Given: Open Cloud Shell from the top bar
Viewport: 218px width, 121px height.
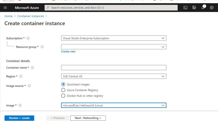Looking at the screenshot, I should [x=185, y=8].
